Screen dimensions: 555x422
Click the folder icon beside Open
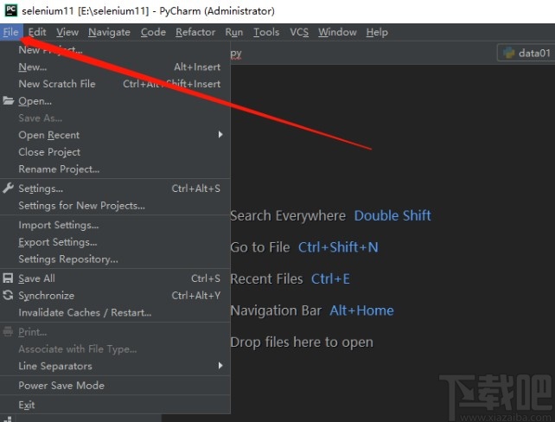pos(8,100)
